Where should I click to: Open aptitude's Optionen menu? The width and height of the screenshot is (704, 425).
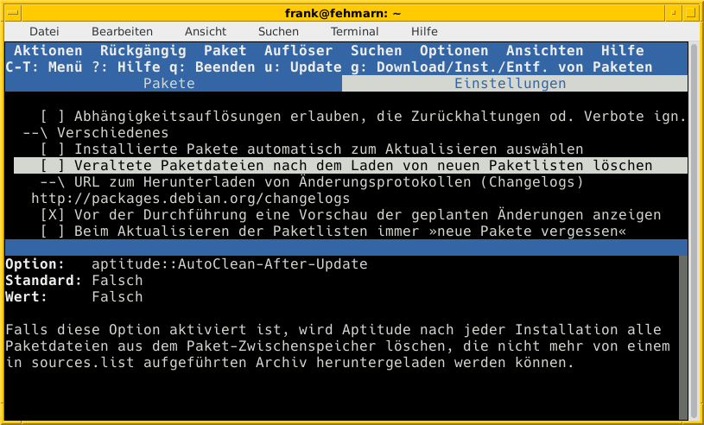[453, 51]
